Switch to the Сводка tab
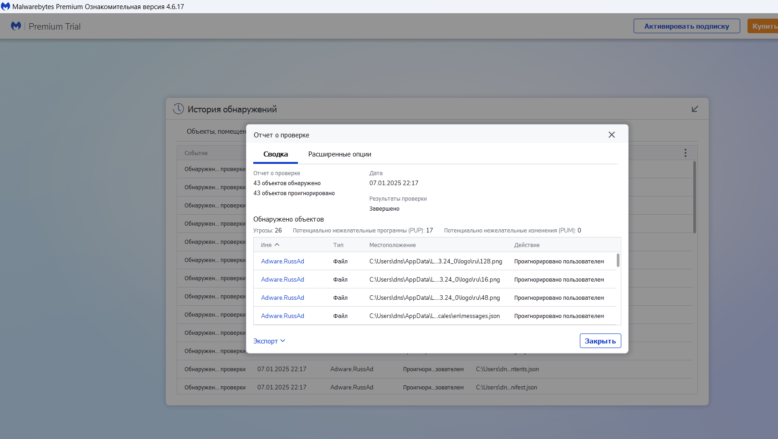 tap(276, 154)
